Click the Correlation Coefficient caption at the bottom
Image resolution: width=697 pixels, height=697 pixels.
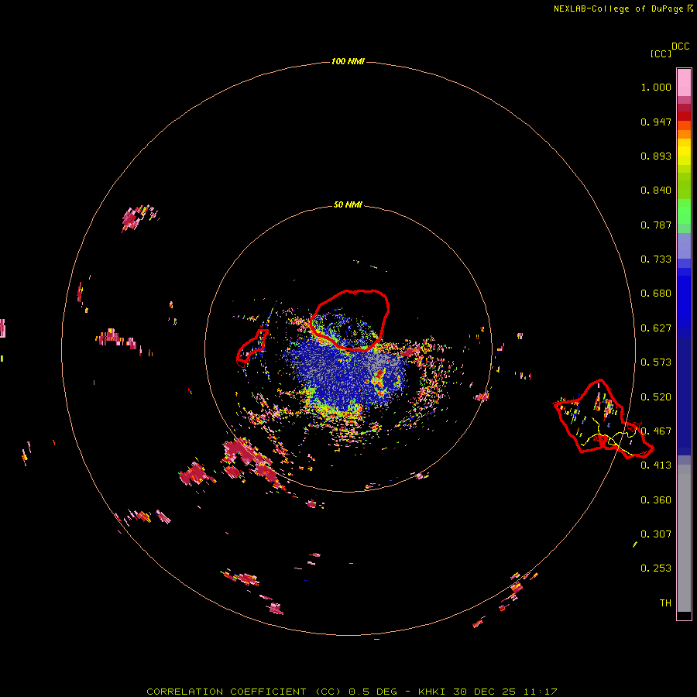pyautogui.click(x=352, y=692)
